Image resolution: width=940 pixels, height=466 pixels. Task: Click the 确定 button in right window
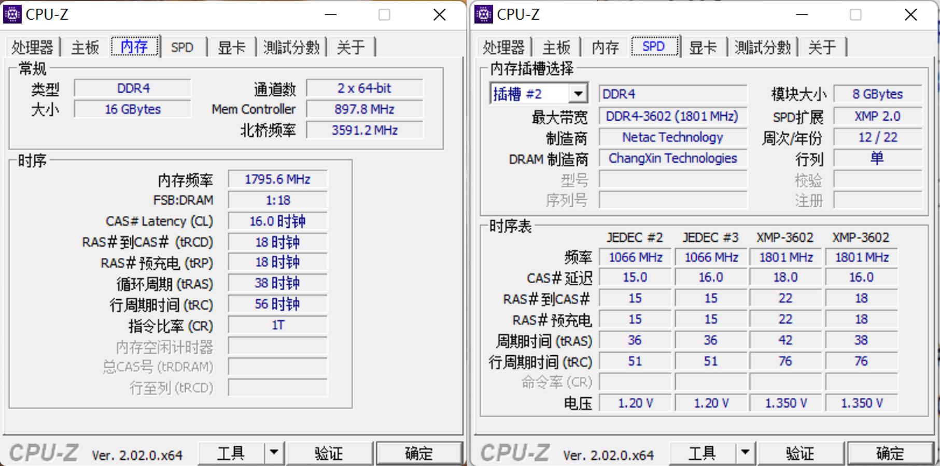pos(891,453)
